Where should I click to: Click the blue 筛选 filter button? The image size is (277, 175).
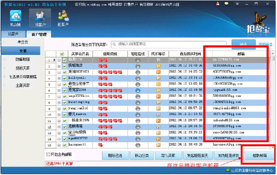[243, 44]
